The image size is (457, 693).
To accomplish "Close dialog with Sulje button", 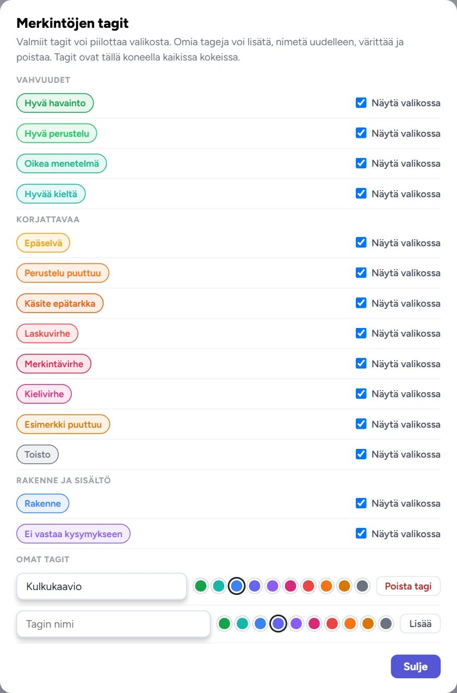I will coord(416,666).
